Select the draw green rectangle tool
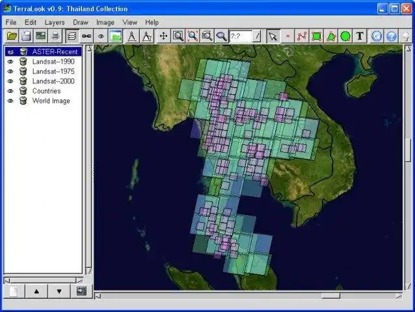 316,36
